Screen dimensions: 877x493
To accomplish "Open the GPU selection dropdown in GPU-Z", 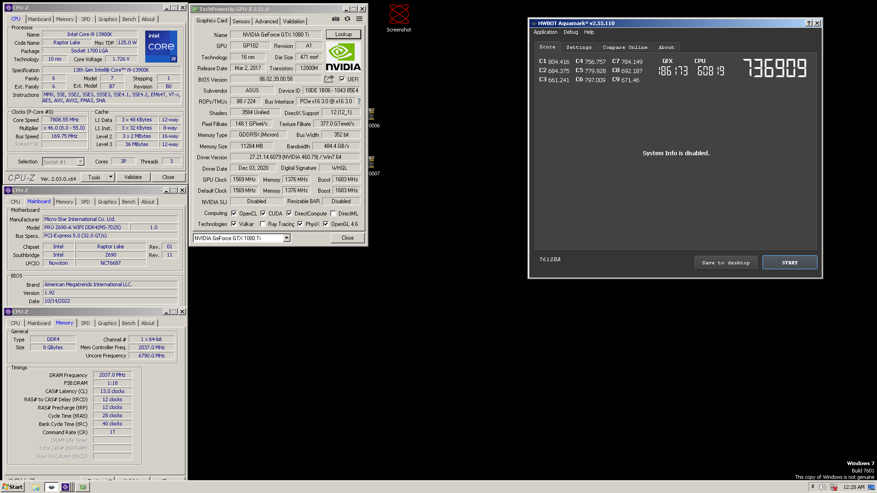I will click(x=286, y=238).
